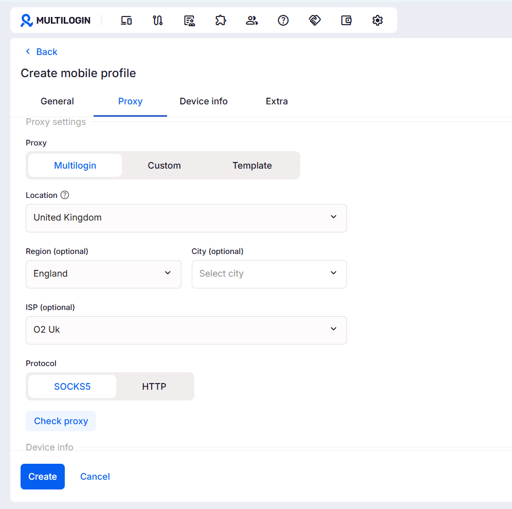Image resolution: width=512 pixels, height=509 pixels.
Task: Click the Proxy settings section label
Action: [x=56, y=122]
